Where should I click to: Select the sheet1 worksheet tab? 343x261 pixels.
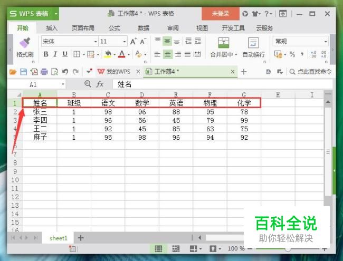coord(59,238)
